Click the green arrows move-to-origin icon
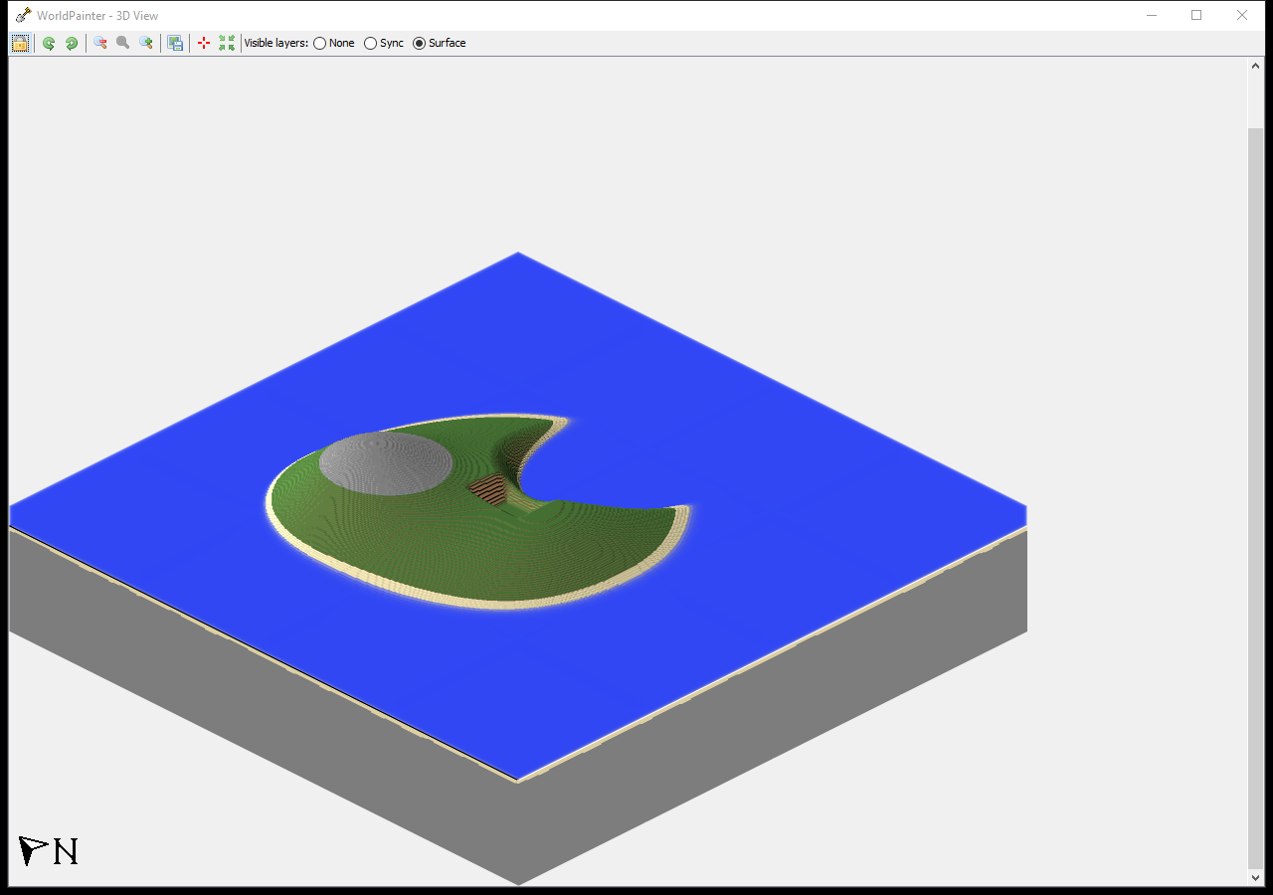Viewport: 1273px width, 895px height. [x=227, y=43]
